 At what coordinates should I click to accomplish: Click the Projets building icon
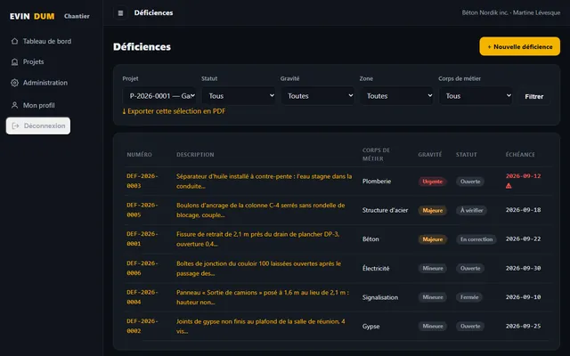14,61
